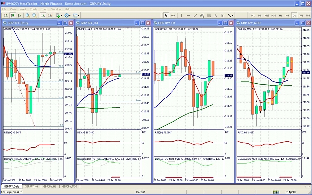Switch to the GBPJPY,Daily bottom tab
Viewport: 312px width, 195px height.
[12, 186]
